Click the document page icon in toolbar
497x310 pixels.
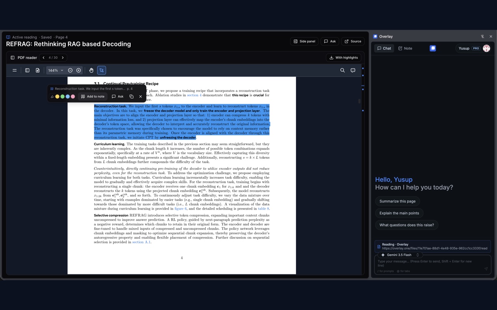coord(38,71)
